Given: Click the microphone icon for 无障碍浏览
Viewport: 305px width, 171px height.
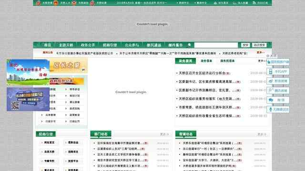Looking at the screenshot, I should pos(271,110).
